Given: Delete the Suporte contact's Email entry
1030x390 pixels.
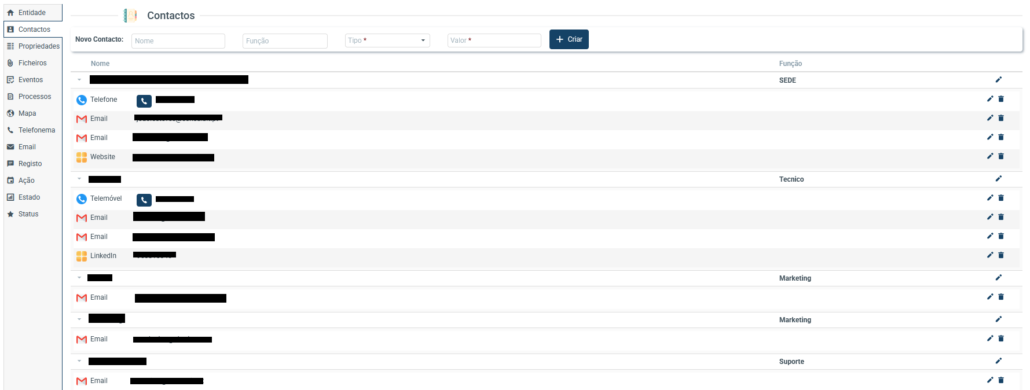Looking at the screenshot, I should [1001, 380].
